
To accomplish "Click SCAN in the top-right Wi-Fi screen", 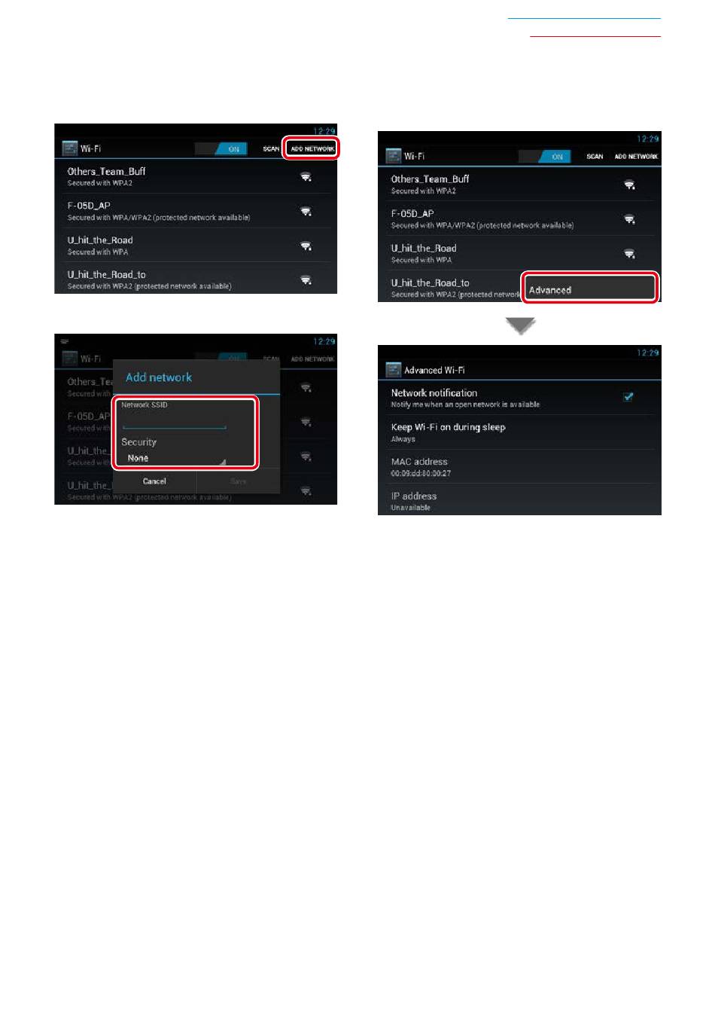I will point(595,157).
